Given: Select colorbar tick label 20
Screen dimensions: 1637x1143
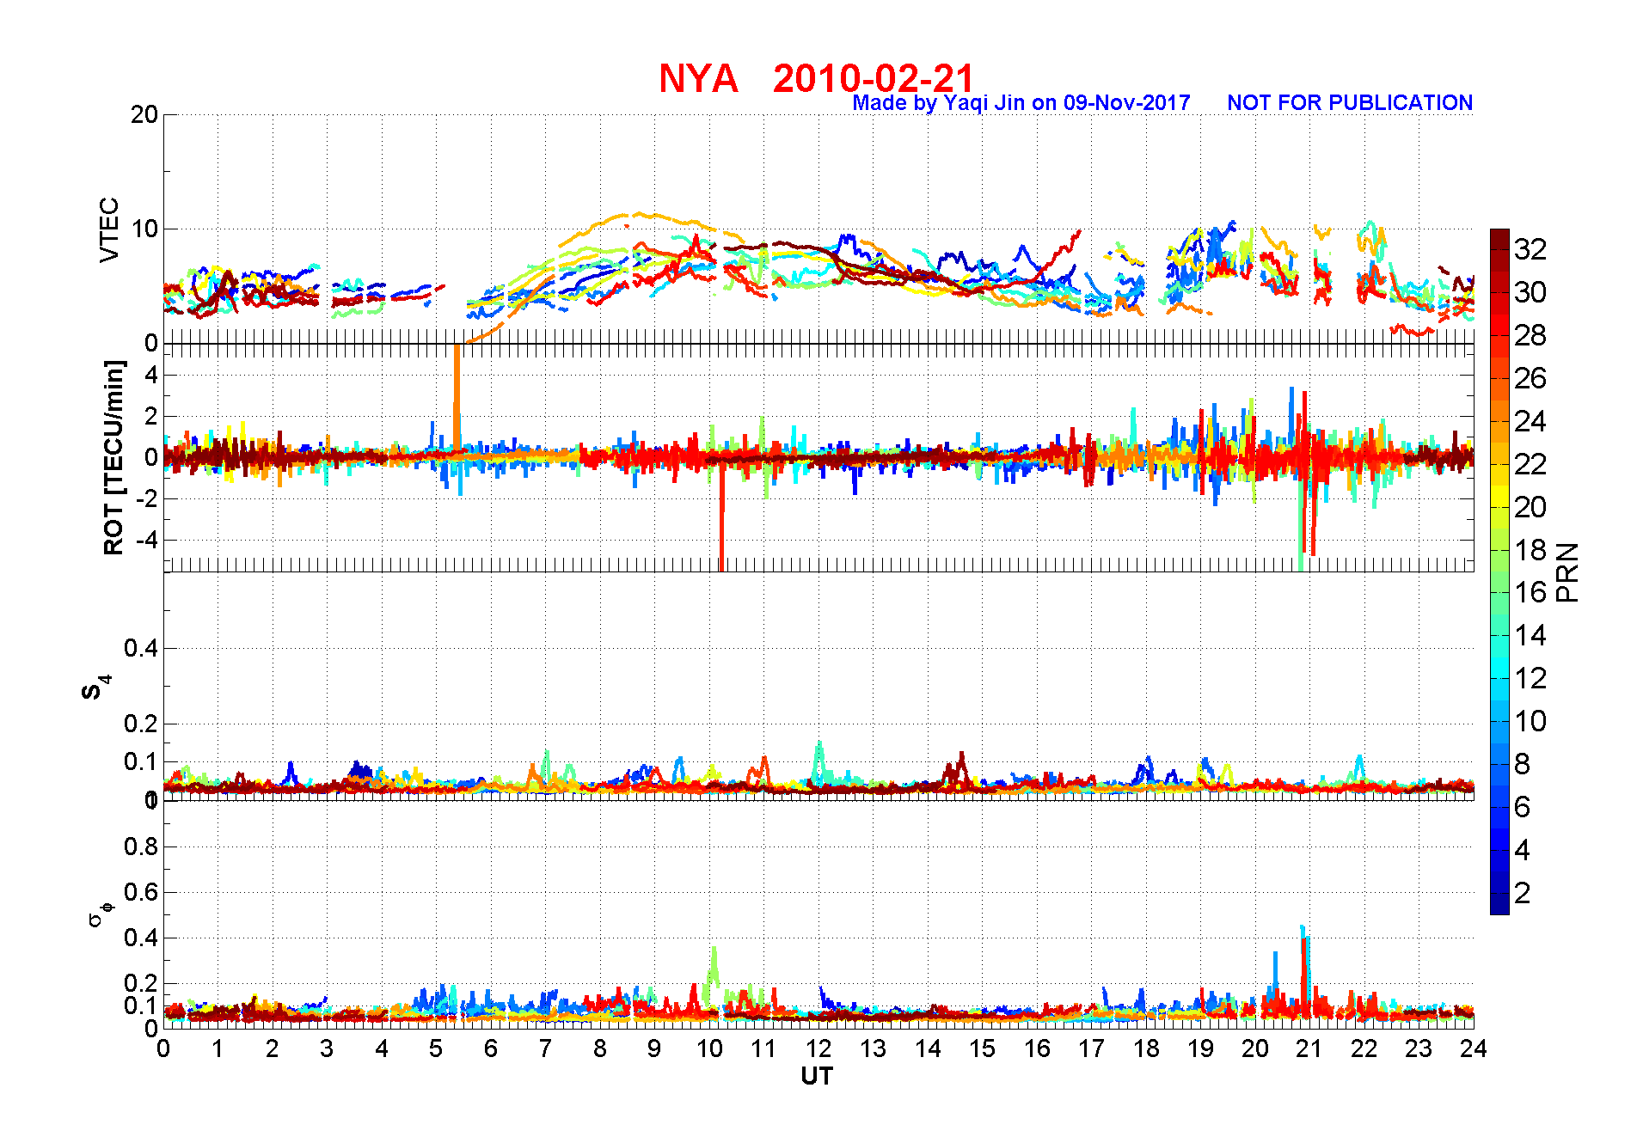Looking at the screenshot, I should pos(1530,507).
